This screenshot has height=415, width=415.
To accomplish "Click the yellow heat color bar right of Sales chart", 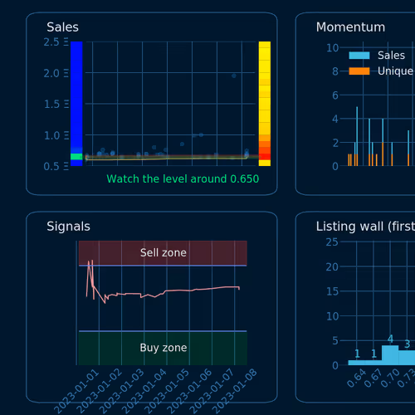I will tap(265, 104).
